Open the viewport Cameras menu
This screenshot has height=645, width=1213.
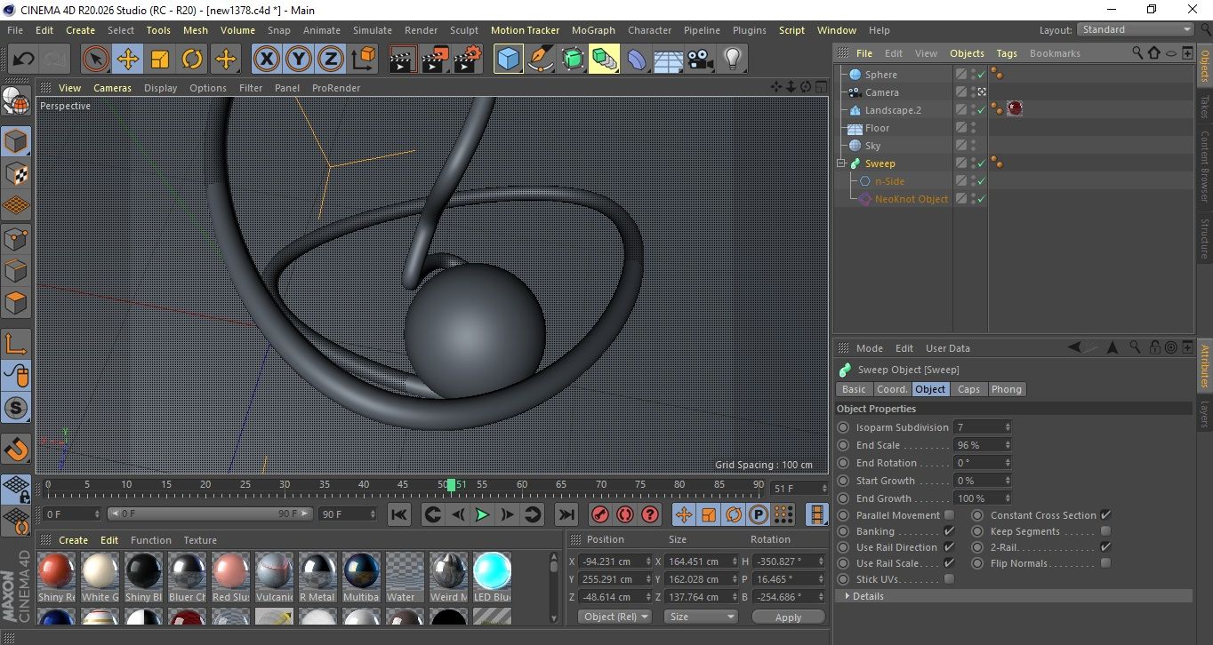(x=113, y=88)
